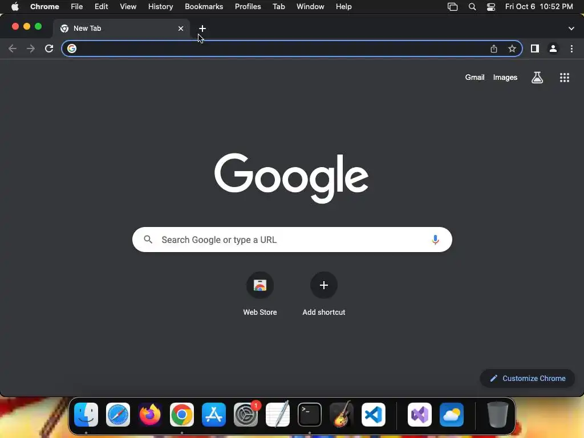The image size is (584, 438).
Task: Close the New Tab tab
Action: (181, 29)
